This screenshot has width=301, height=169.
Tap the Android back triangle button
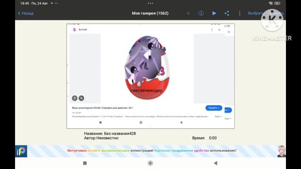(x=215, y=163)
